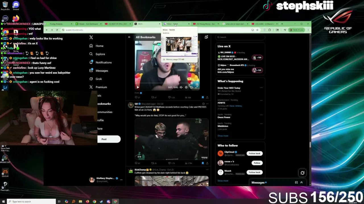Go back using All Bookmarks arrow

point(129,37)
